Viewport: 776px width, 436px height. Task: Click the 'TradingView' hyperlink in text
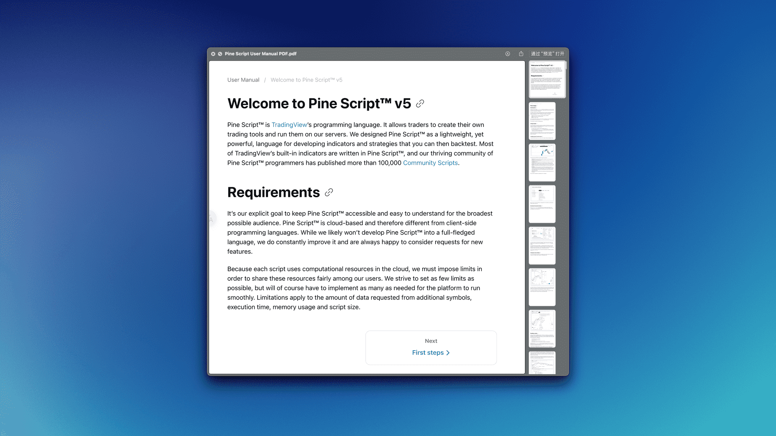coord(289,125)
